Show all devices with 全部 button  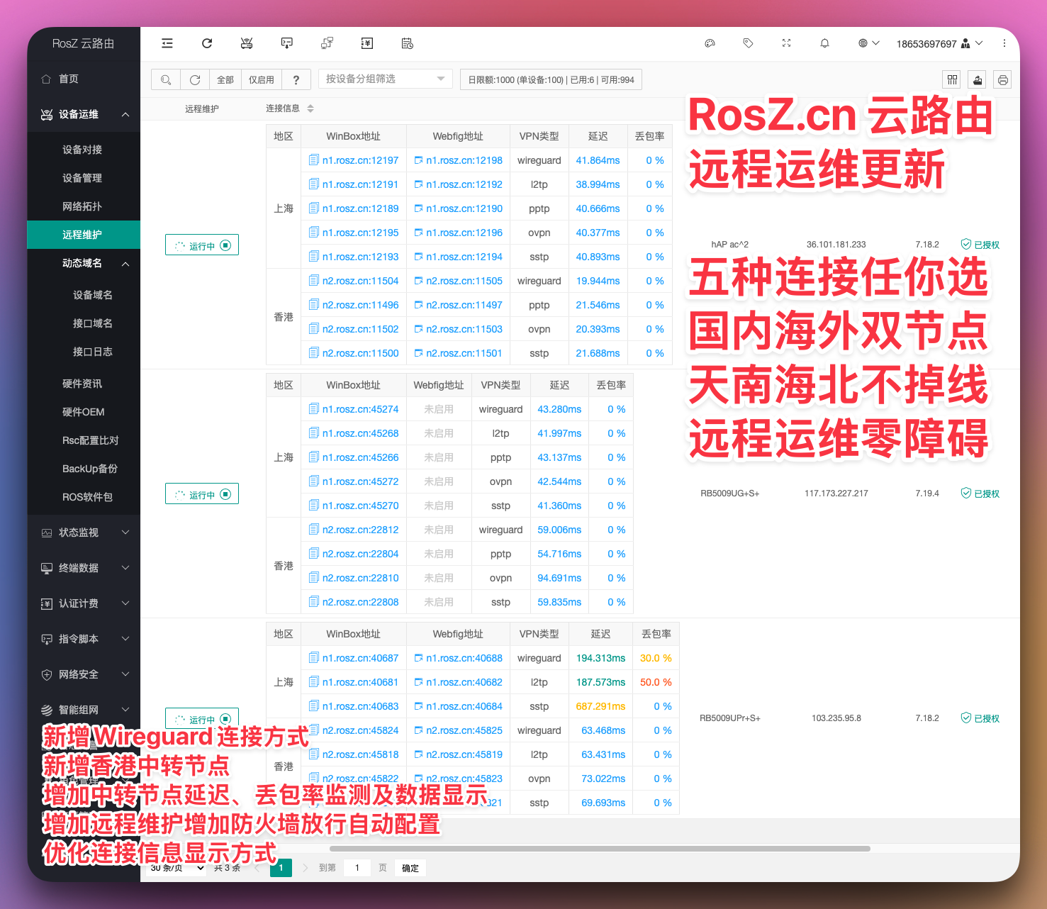pyautogui.click(x=225, y=80)
